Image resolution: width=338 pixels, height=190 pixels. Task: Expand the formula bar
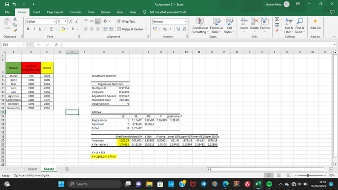click(x=334, y=44)
